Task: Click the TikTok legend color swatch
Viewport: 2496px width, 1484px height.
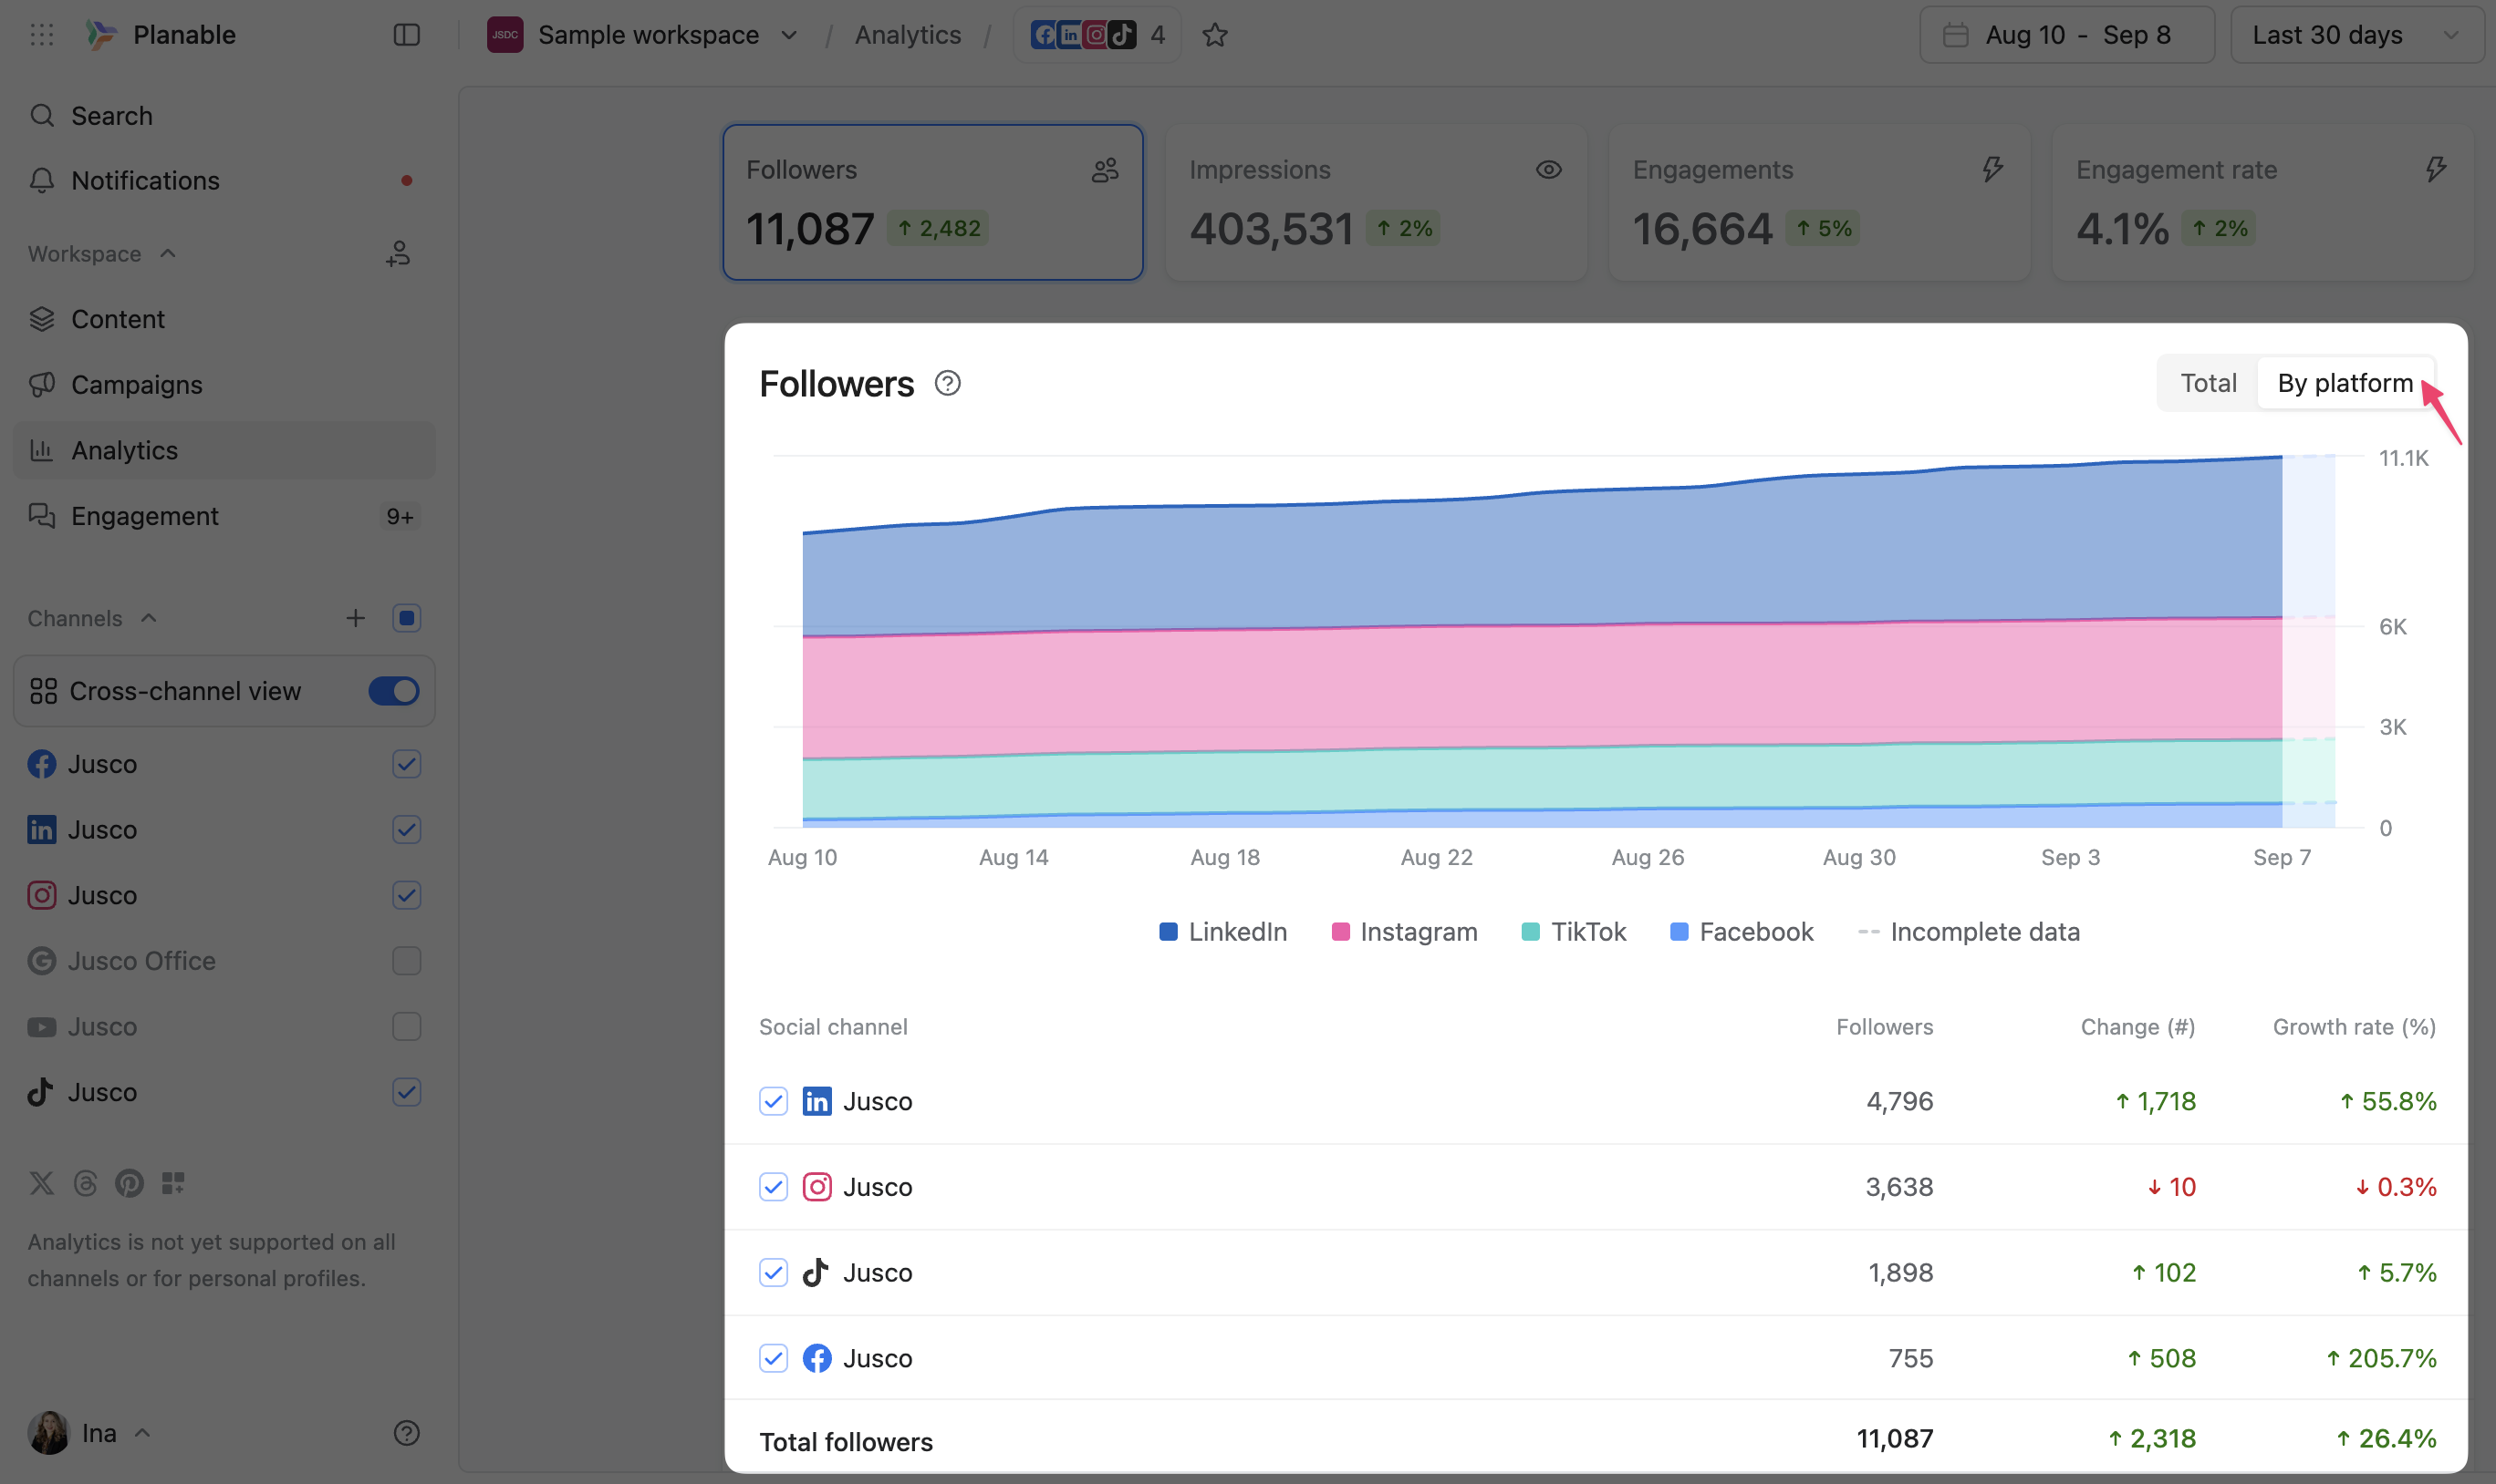Action: 1530,932
